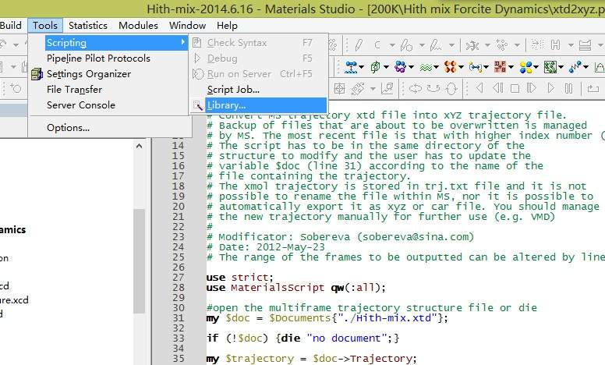This screenshot has height=365, width=605.
Task: Open Pipeline Pilot Protocols from Tools menu
Action: (x=110, y=58)
